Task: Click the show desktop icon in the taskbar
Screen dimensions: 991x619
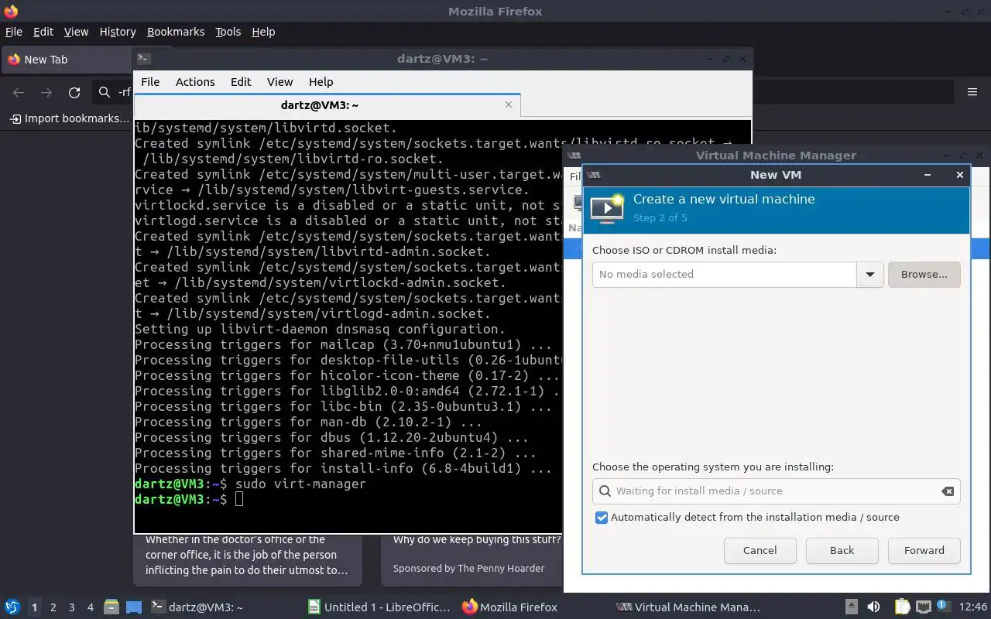Action: coord(134,607)
